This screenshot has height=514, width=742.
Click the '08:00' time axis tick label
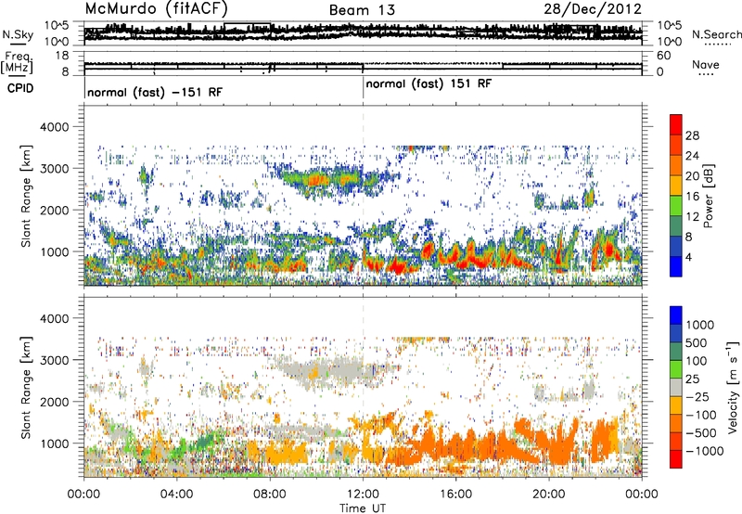(269, 495)
